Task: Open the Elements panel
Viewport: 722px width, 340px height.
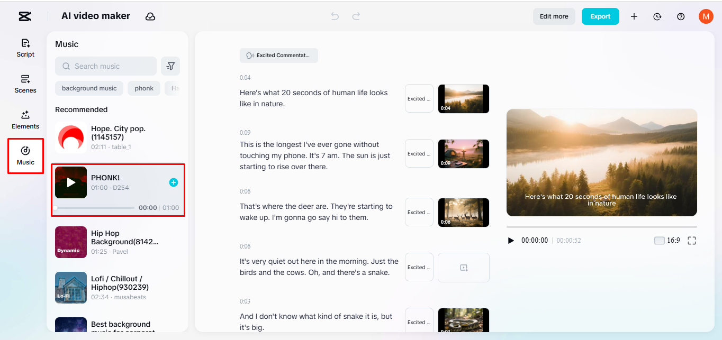Action: [25, 120]
